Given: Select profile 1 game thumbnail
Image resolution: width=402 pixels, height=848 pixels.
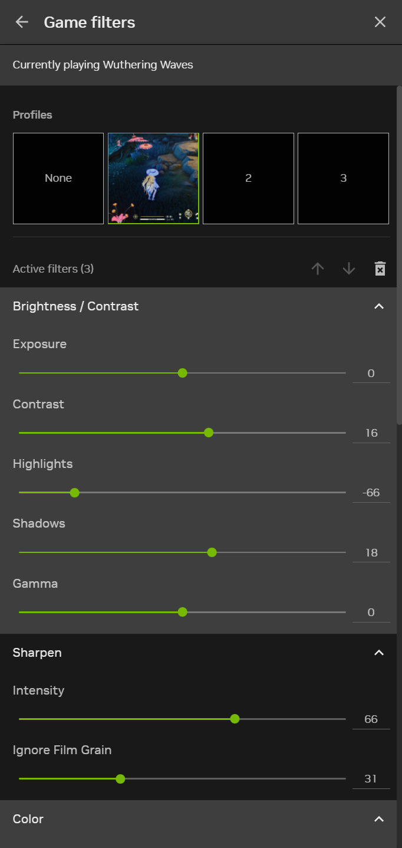Looking at the screenshot, I should click(x=153, y=178).
